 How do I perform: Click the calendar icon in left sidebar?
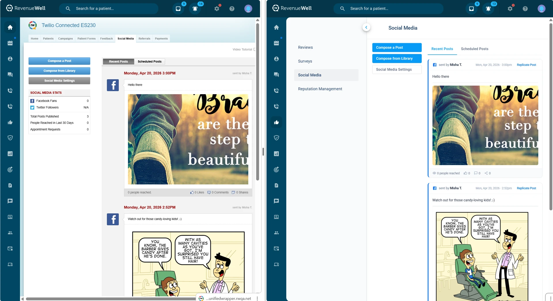coord(10,43)
